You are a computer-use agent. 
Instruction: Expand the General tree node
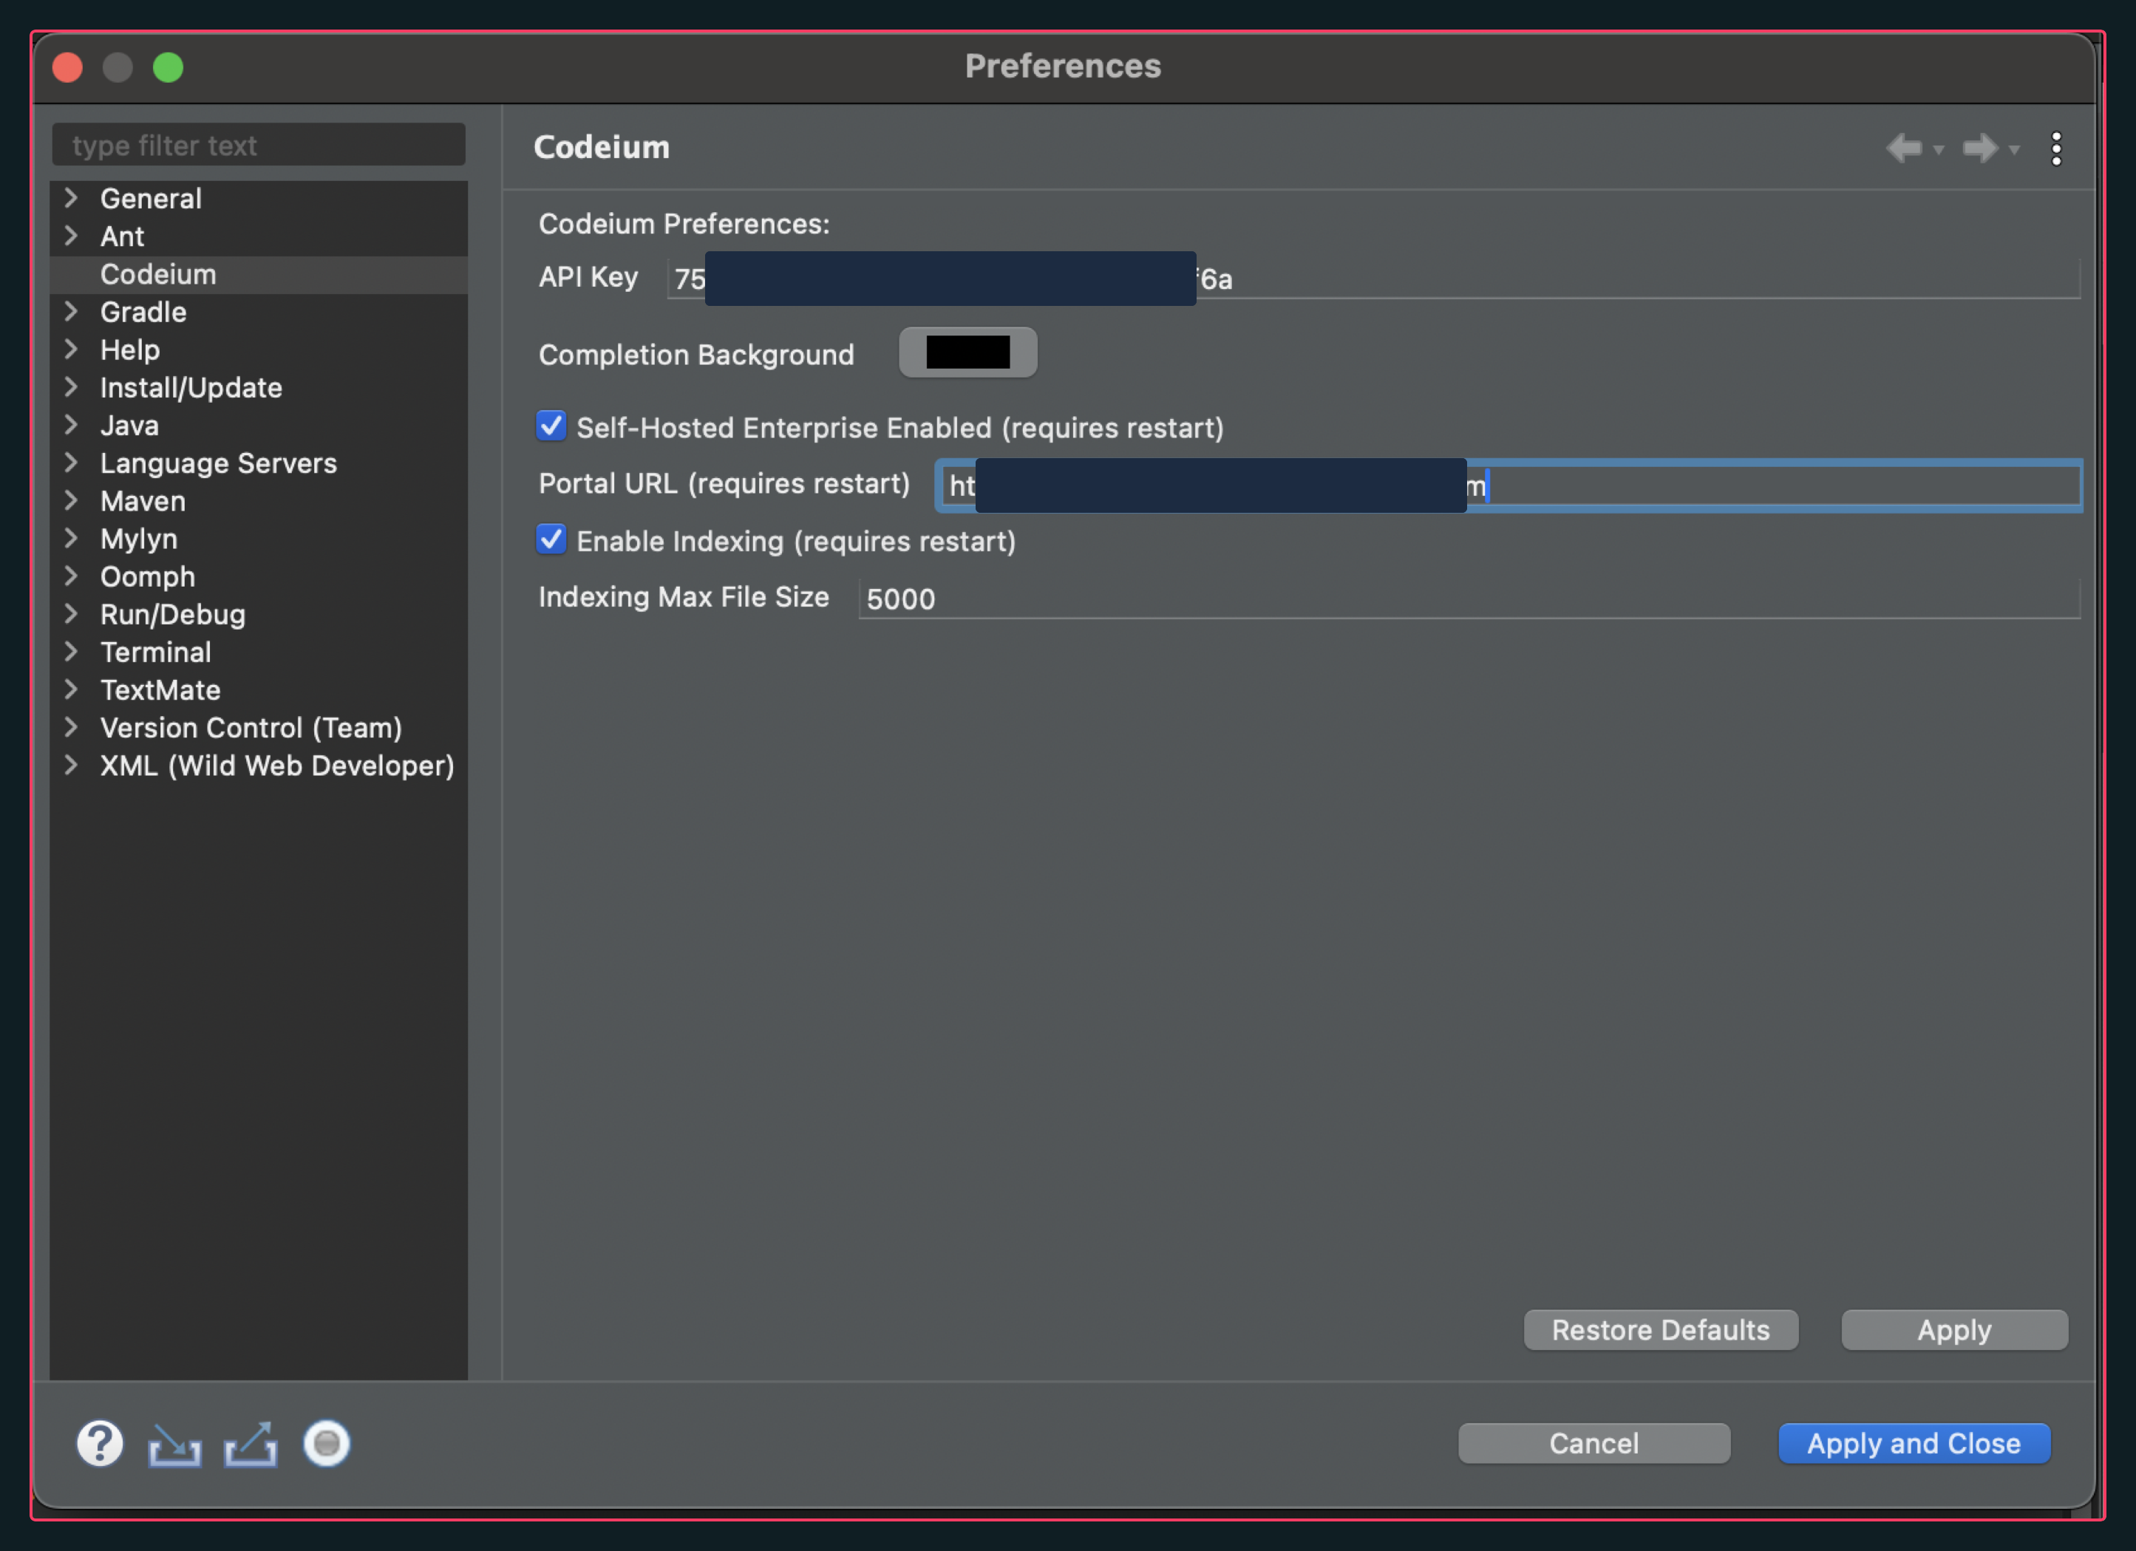72,198
